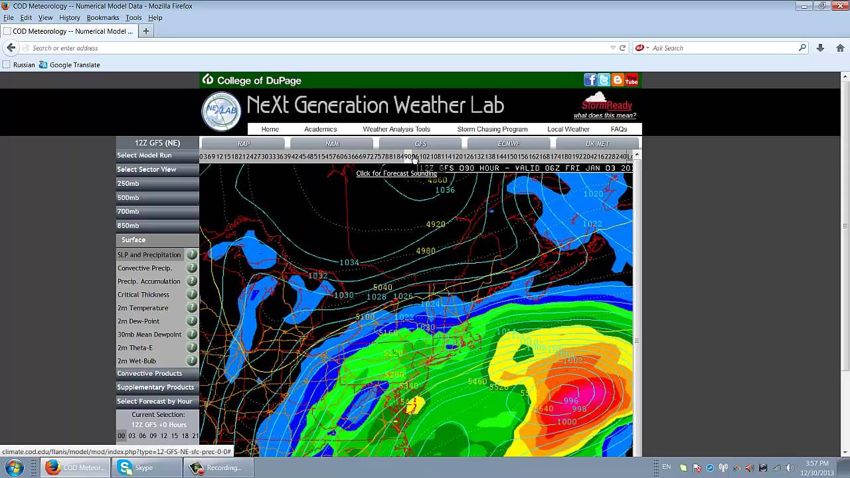Open the Facebook icon in site header
The image size is (850, 478).
click(590, 80)
